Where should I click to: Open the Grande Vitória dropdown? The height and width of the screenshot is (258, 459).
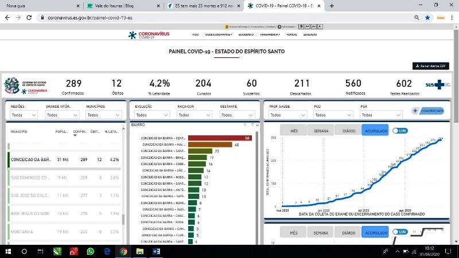(62, 115)
